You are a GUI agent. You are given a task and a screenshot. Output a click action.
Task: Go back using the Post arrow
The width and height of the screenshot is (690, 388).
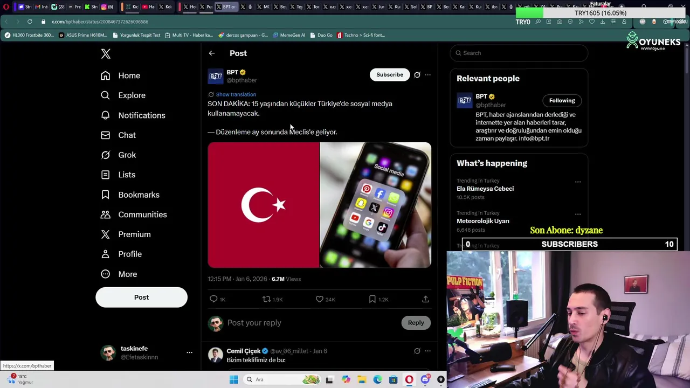[212, 53]
